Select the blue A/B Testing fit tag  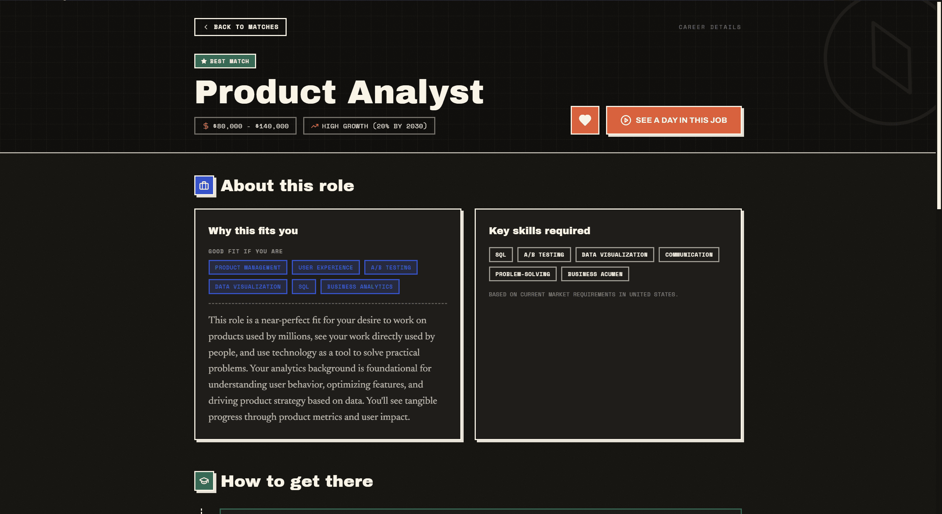(391, 268)
